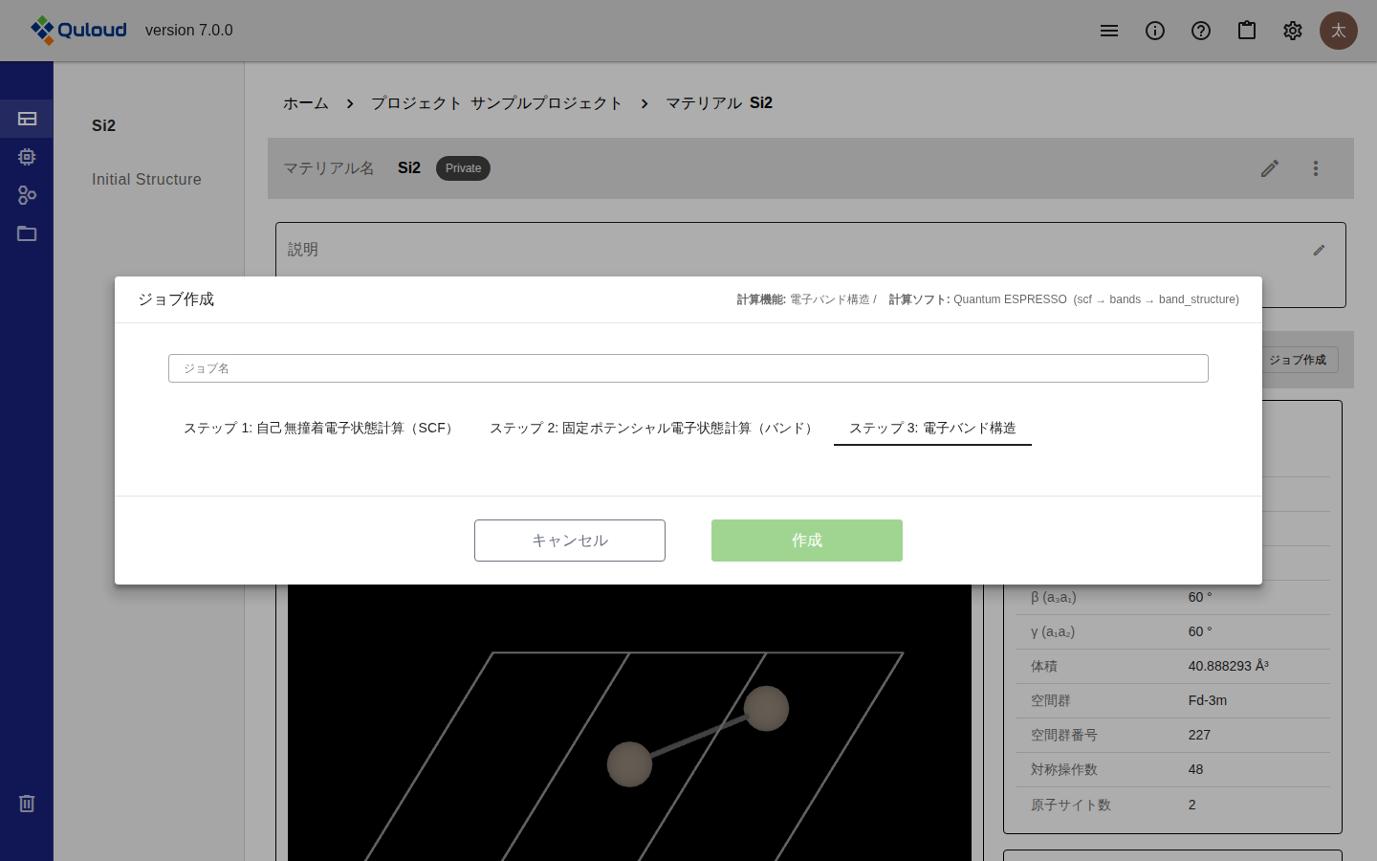The image size is (1377, 861).
Task: Click the version 7.0.0 text
Action: point(189,31)
